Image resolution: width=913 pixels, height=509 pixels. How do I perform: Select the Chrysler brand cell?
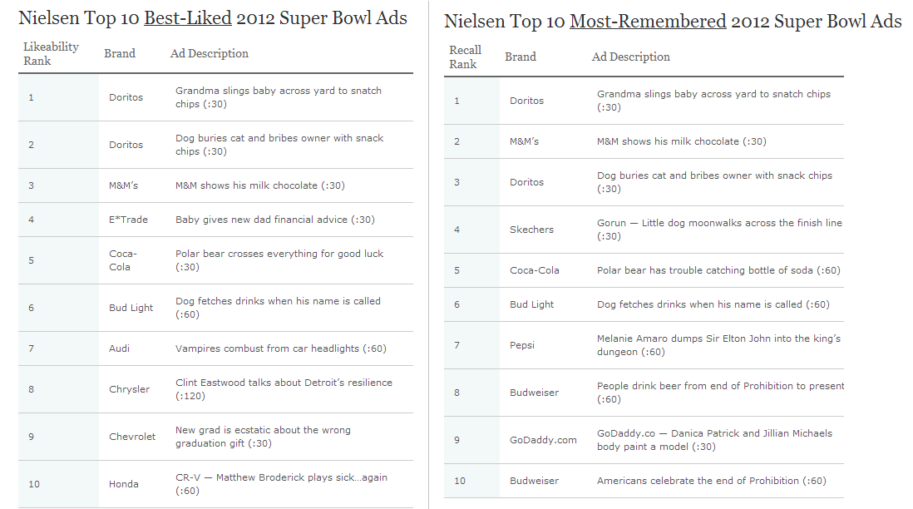coord(129,389)
